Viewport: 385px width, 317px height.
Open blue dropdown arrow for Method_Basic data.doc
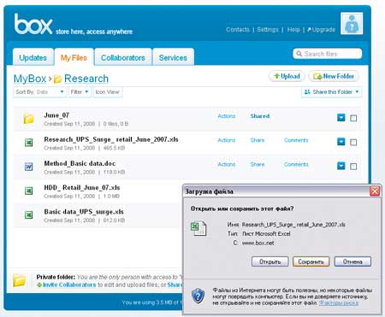point(341,166)
